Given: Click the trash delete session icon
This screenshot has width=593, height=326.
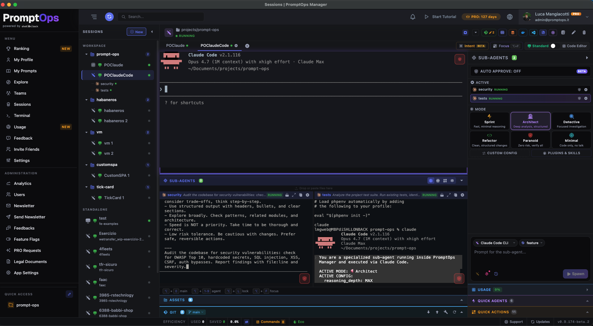Looking at the screenshot, I should (x=584, y=33).
